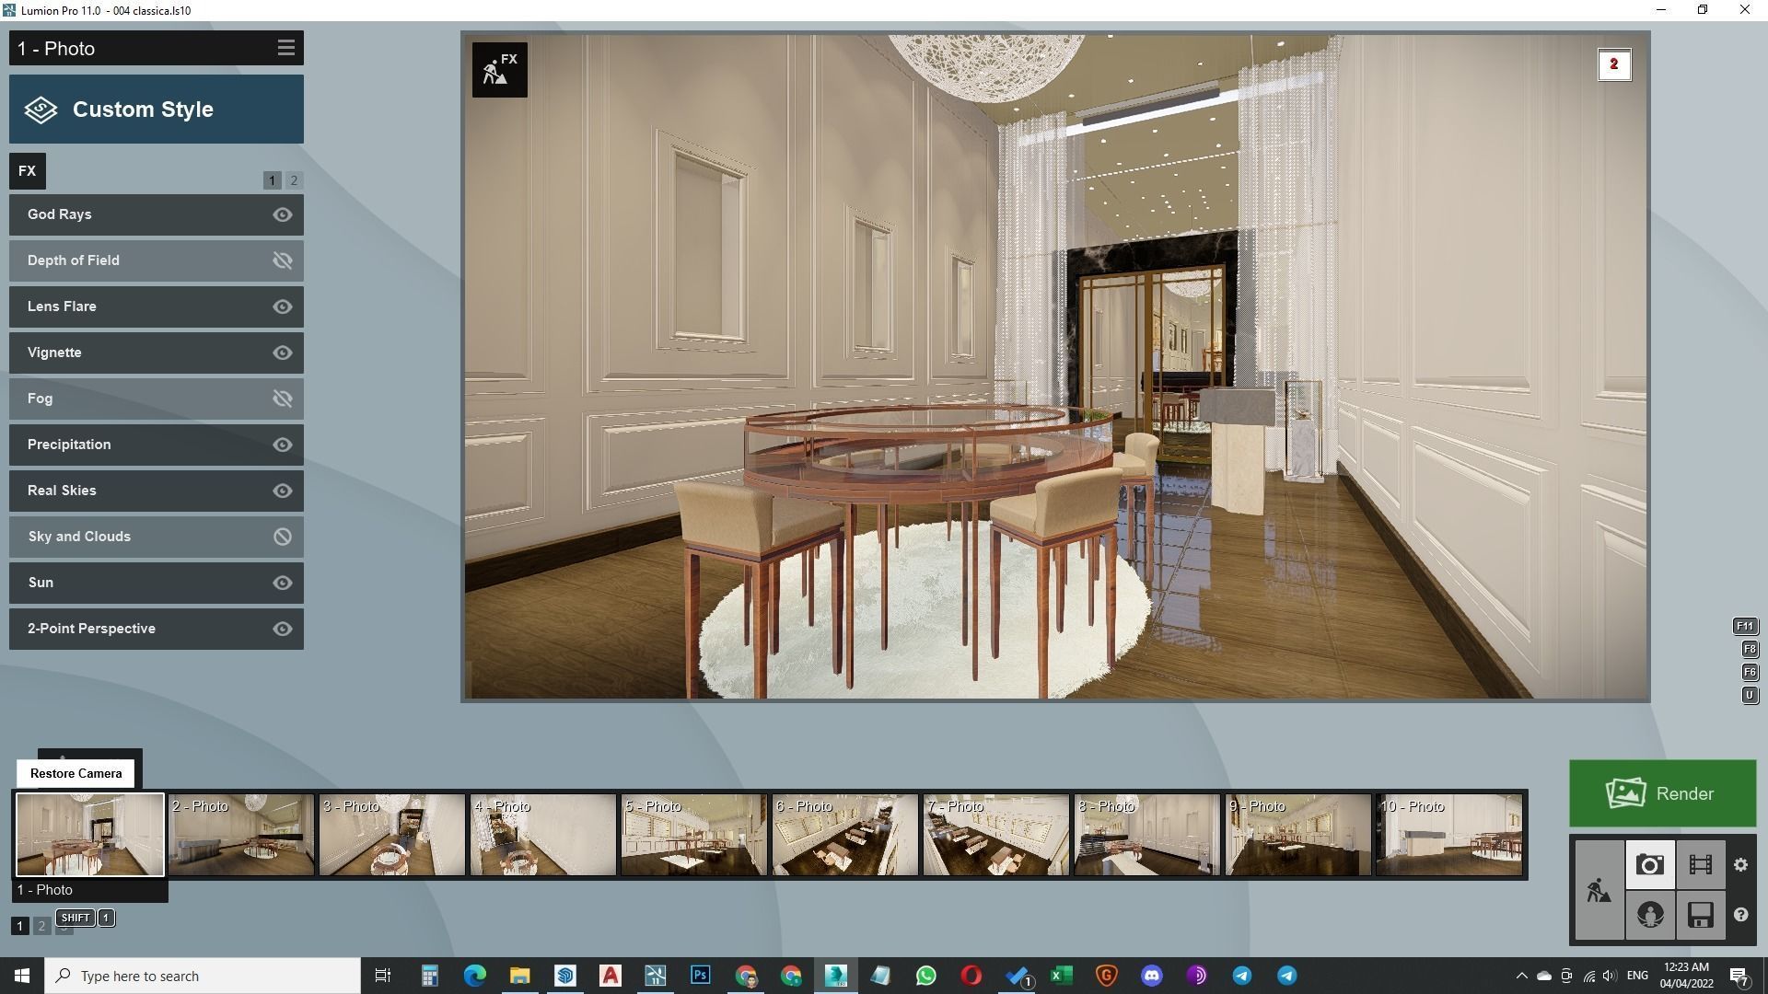Click the Custom Style layers icon
This screenshot has height=994, width=1768.
click(41, 110)
